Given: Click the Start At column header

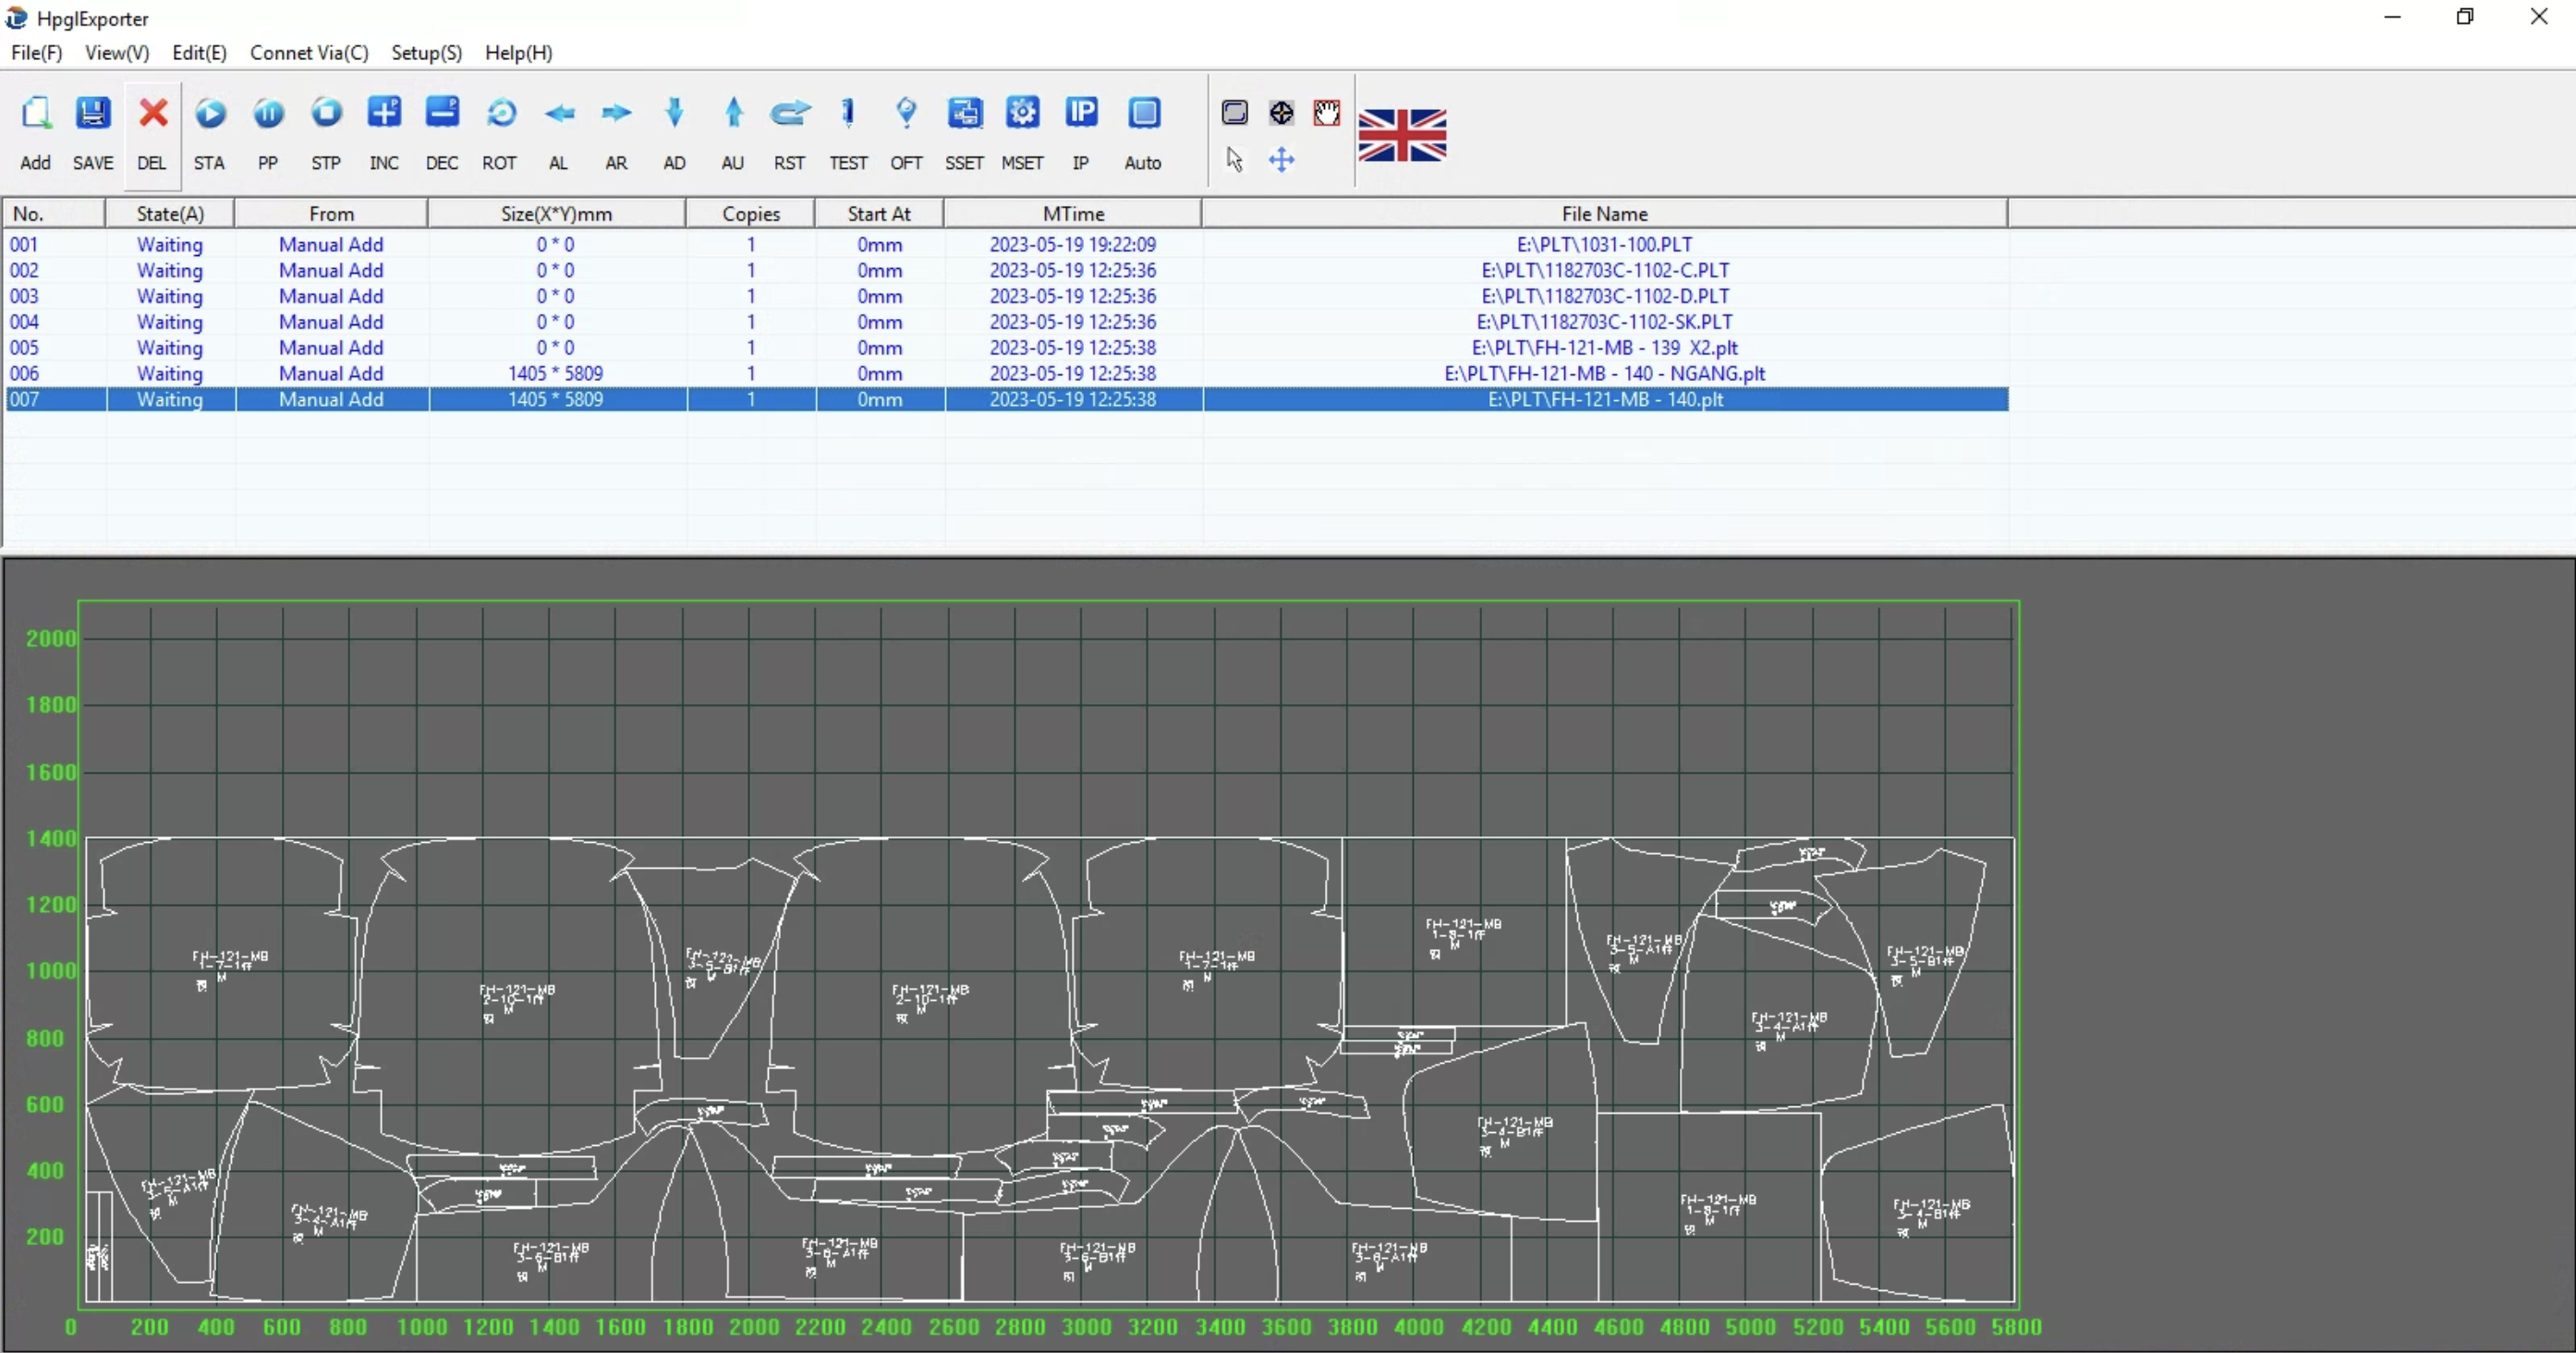Looking at the screenshot, I should point(879,213).
